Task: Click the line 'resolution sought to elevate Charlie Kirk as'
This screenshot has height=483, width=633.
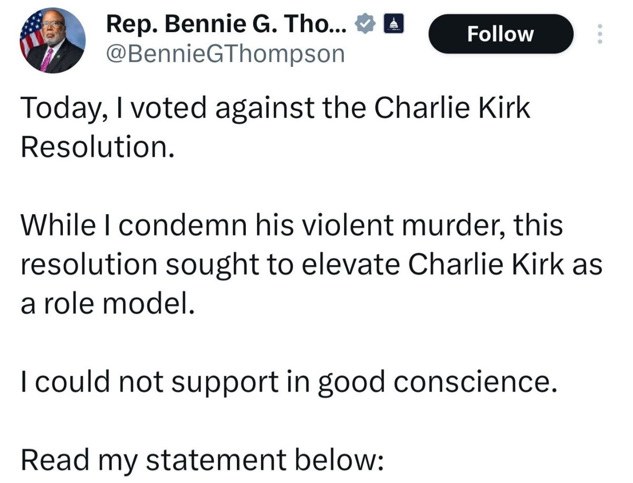Action: coord(311,265)
